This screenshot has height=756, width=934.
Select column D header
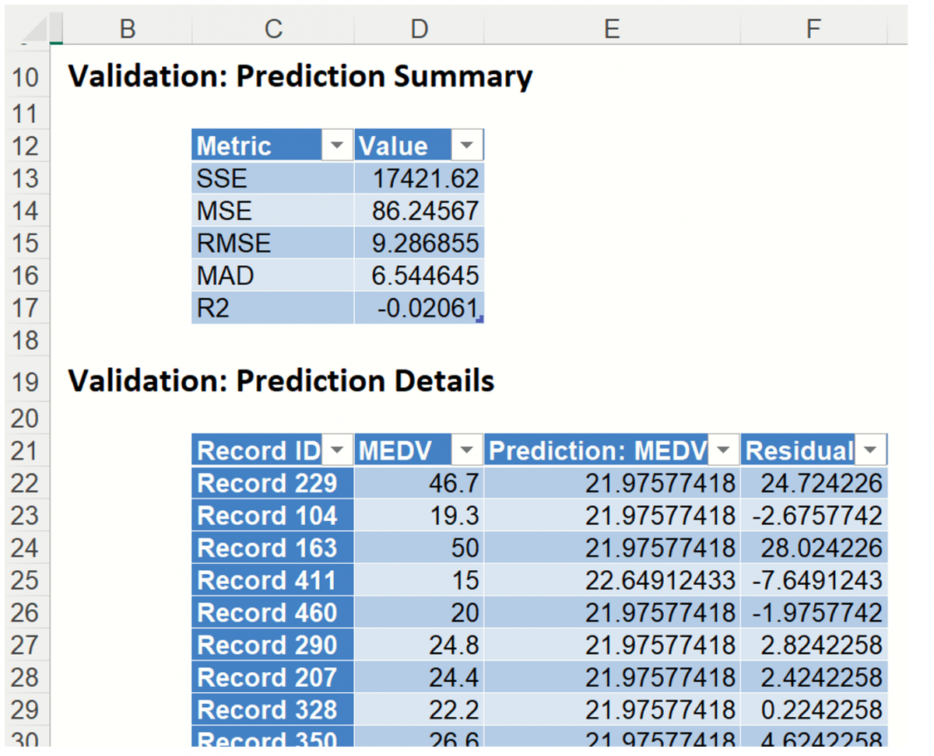(419, 30)
